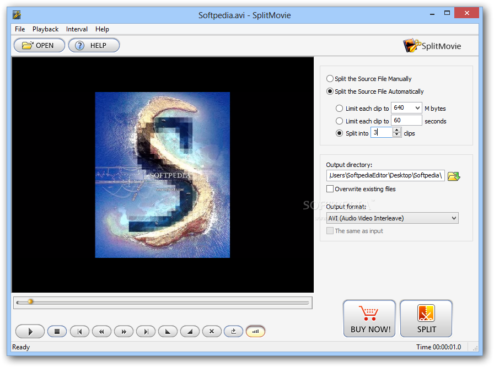This screenshot has width=494, height=367.
Task: Click the HELP toolbar button
Action: click(94, 45)
